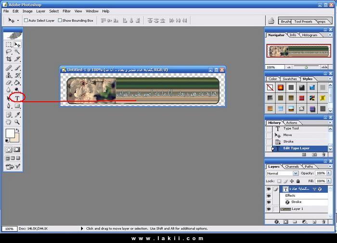Open Navigator panel flyout menu
The image size is (337, 243).
click(x=330, y=35)
